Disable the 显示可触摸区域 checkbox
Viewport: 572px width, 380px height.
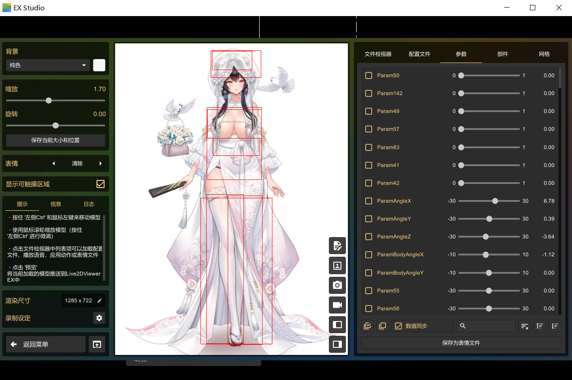101,184
